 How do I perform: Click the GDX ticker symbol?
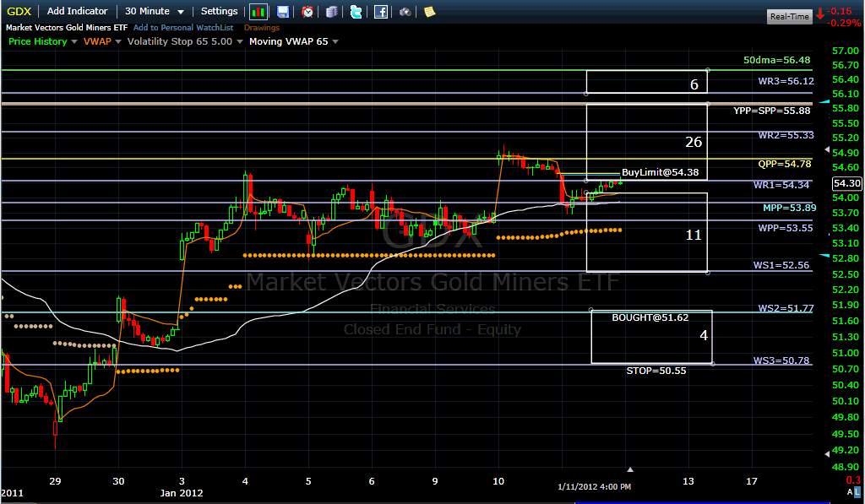[x=19, y=11]
